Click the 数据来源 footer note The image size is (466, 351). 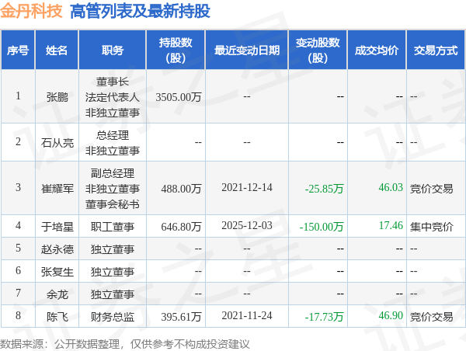[x=125, y=344]
